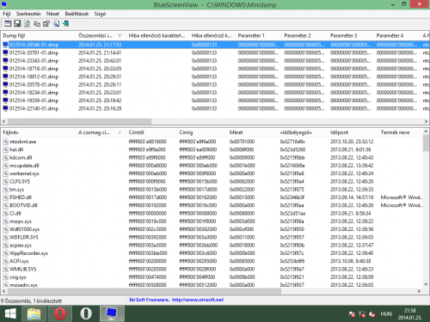Screen dimensions: 430x322
Task: Sort drivers by the Időpont column header
Action: [x=353, y=132]
